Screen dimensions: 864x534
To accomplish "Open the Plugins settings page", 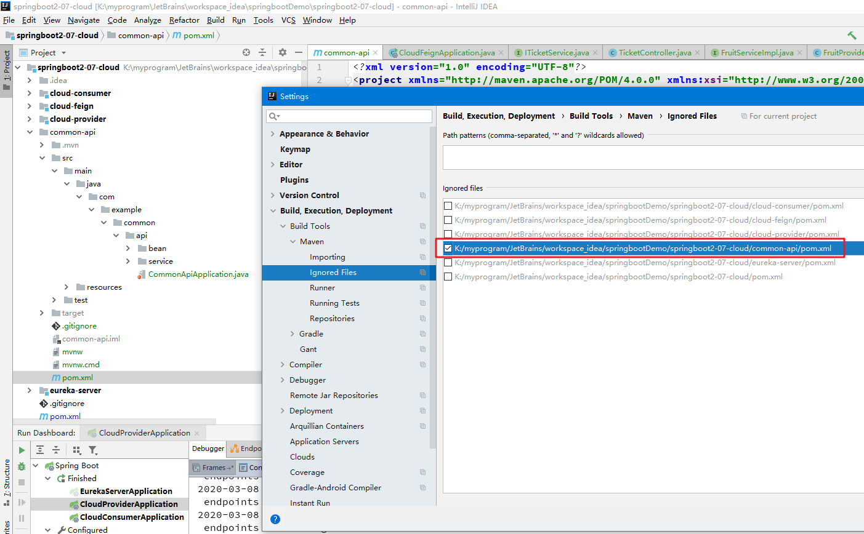I will pyautogui.click(x=294, y=180).
